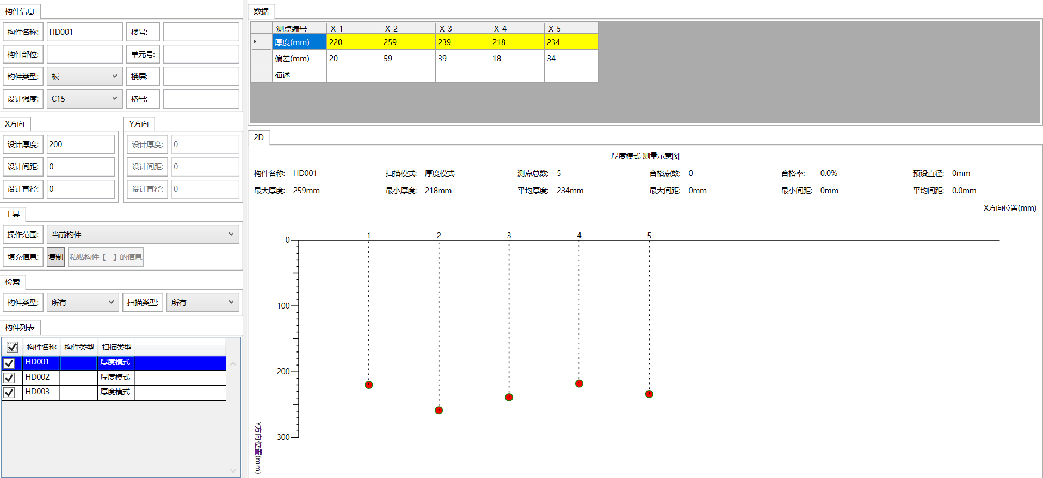1043x478 pixels.
Task: Click the X方向 设计厚度 input field
Action: (81, 144)
